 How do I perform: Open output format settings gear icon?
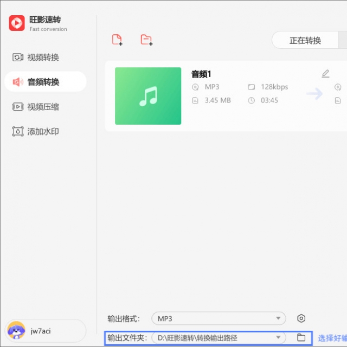coord(302,318)
